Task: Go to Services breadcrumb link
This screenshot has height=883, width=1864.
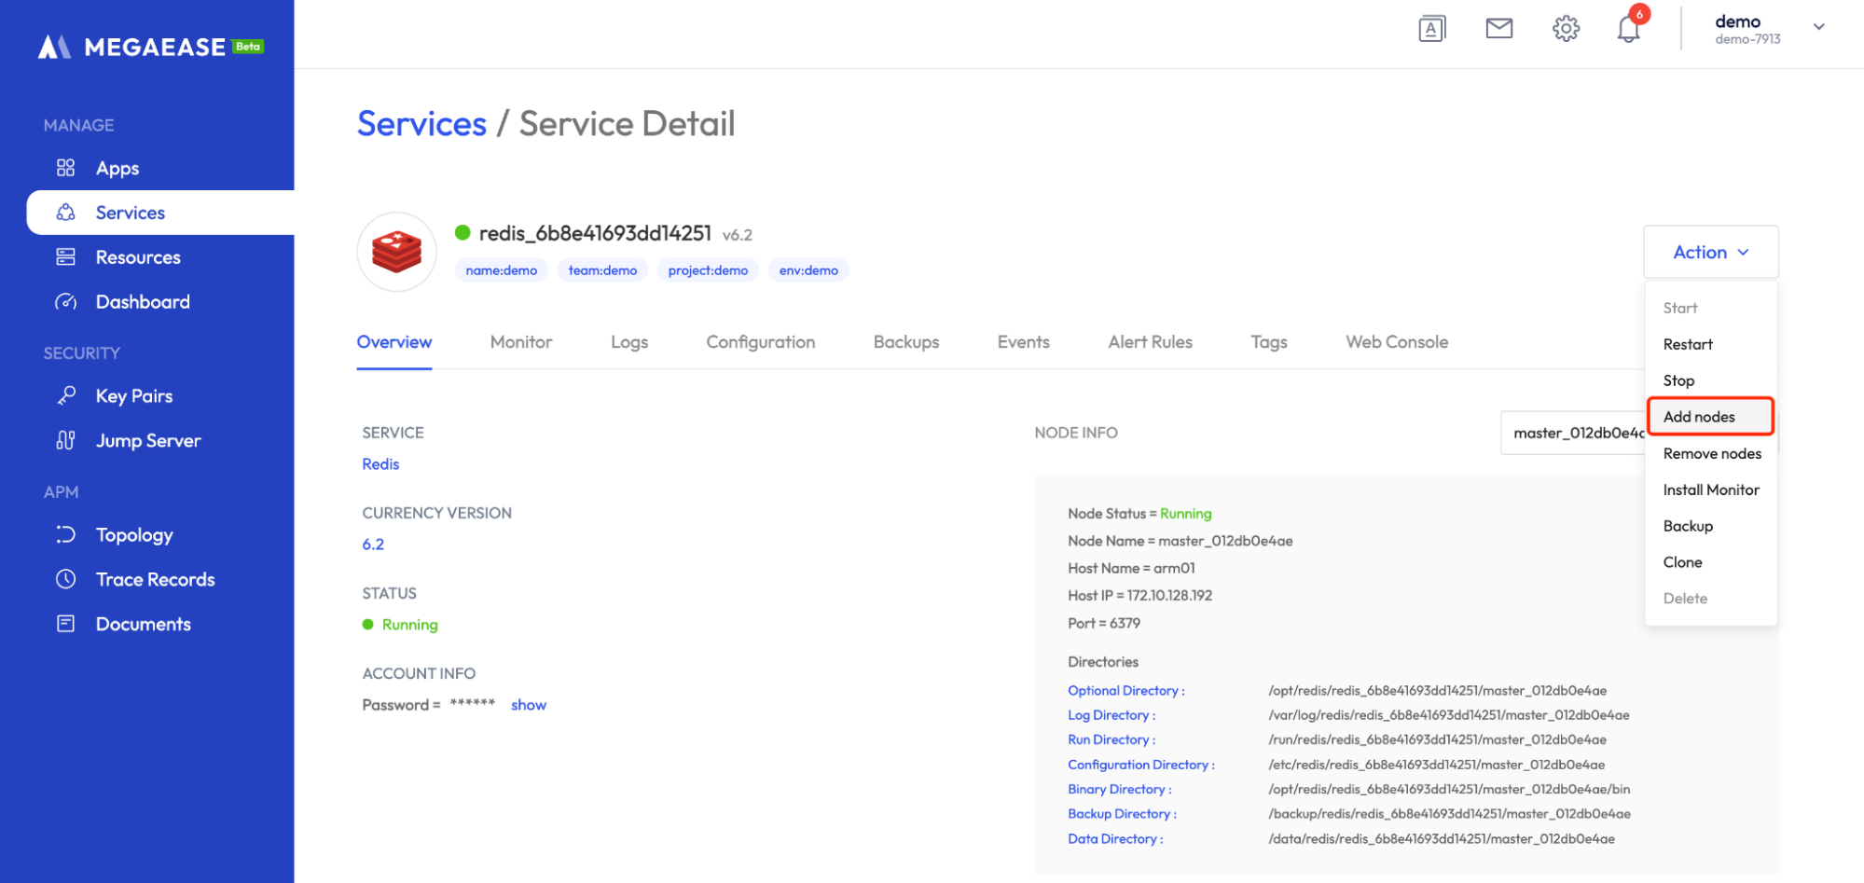Action: click(x=421, y=124)
